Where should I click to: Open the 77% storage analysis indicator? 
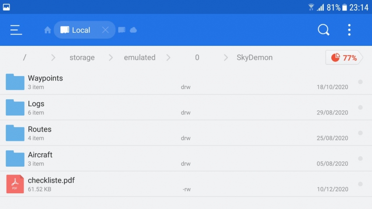coord(344,58)
